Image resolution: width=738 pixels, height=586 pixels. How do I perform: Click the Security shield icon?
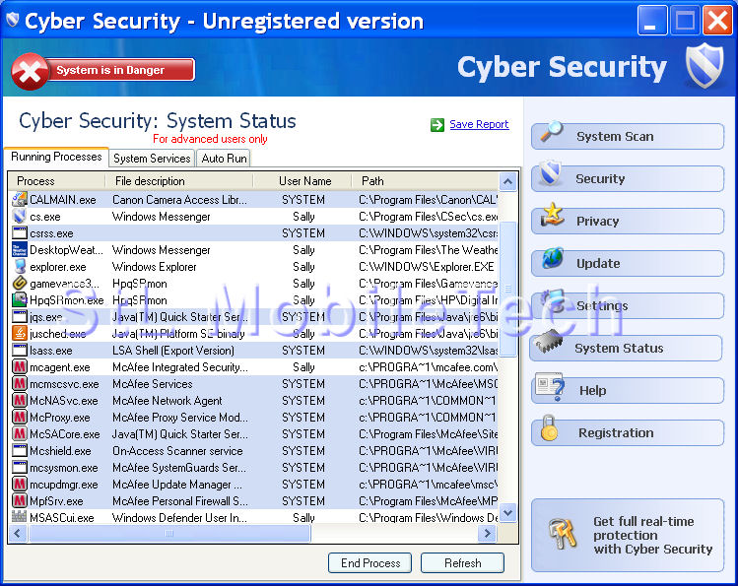coord(552,176)
